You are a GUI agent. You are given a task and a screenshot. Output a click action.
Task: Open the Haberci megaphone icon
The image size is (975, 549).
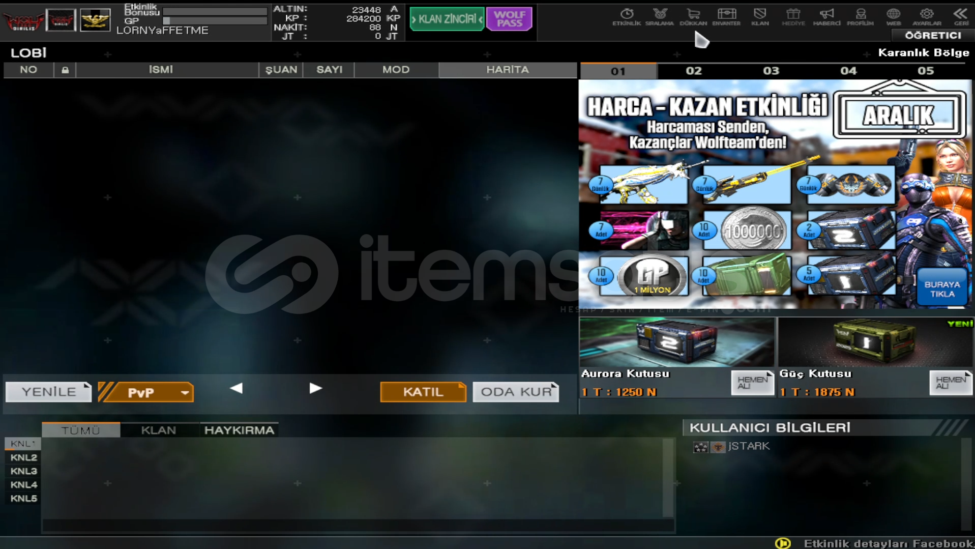[826, 17]
